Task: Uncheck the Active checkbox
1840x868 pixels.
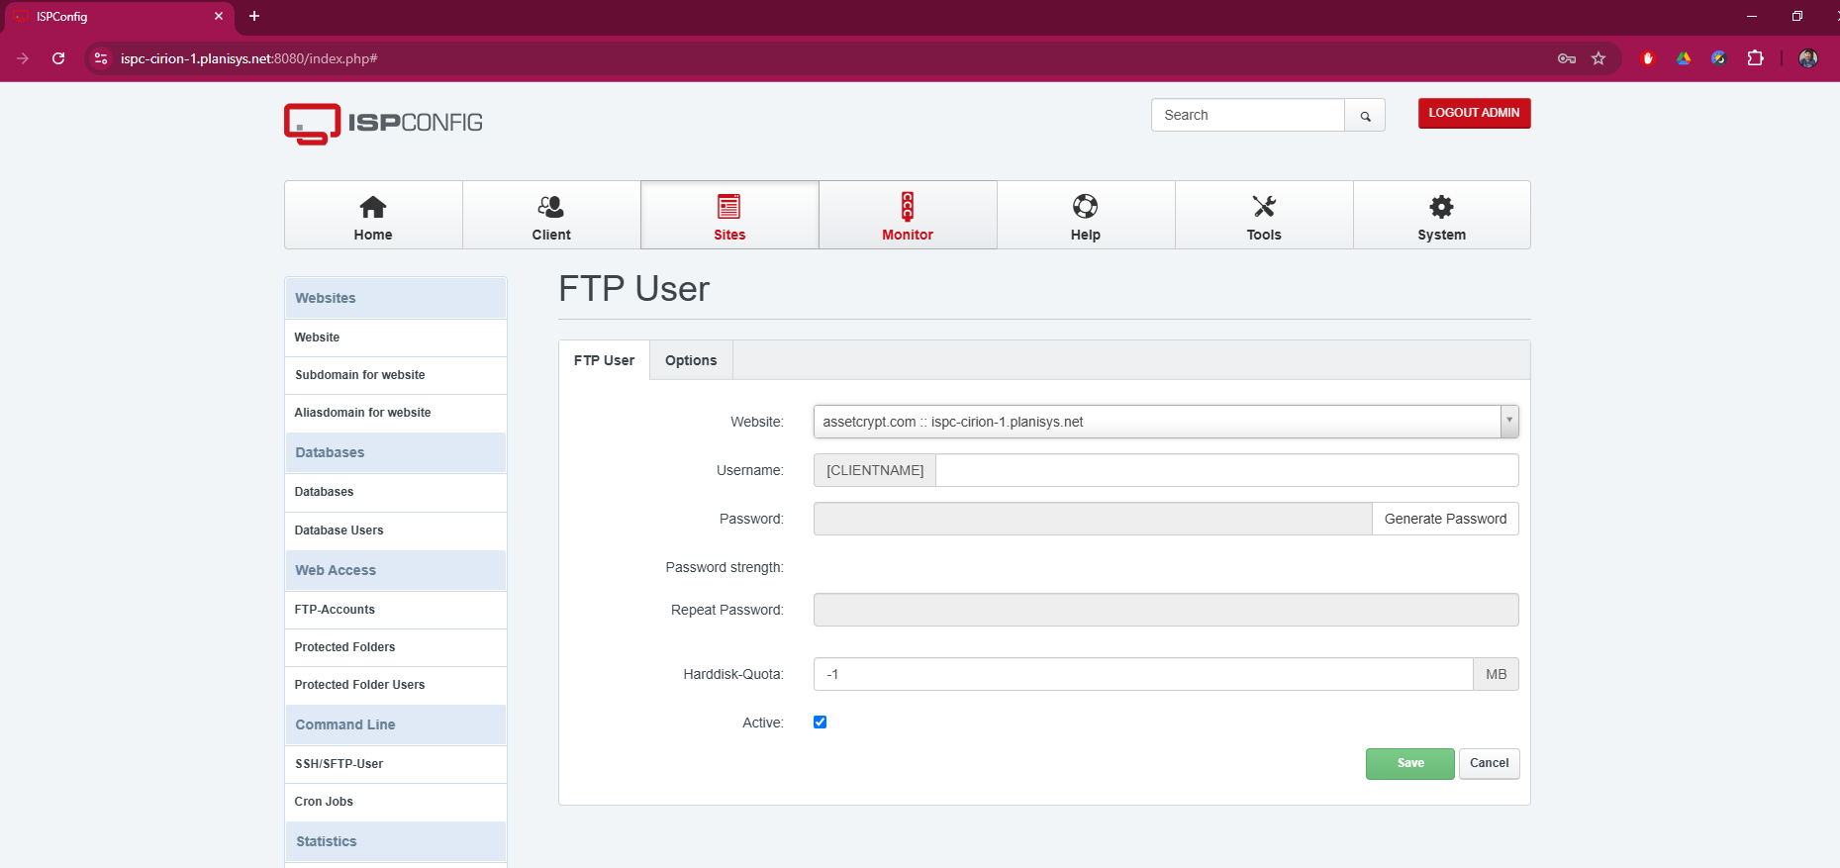Action: pyautogui.click(x=820, y=723)
